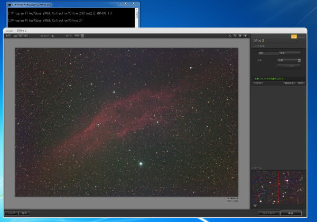Screen dimensions: 317x222
Task: Toggle the Preview checkbox in Dfine toolbar
Action: [53, 36]
